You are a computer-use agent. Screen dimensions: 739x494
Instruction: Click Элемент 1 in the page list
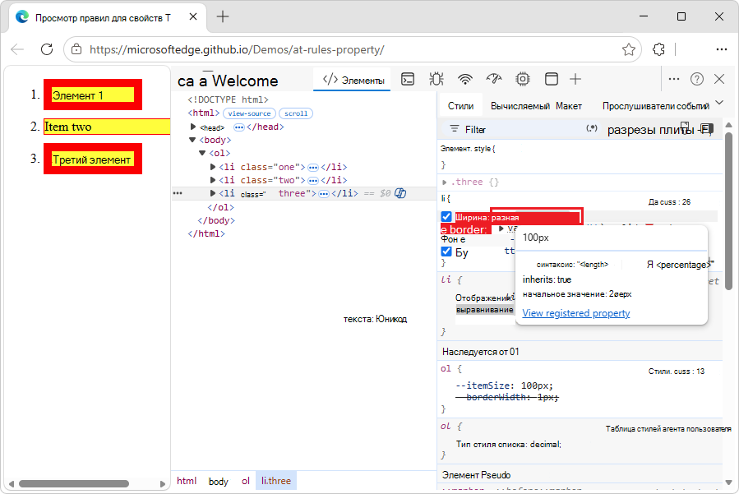click(x=78, y=95)
